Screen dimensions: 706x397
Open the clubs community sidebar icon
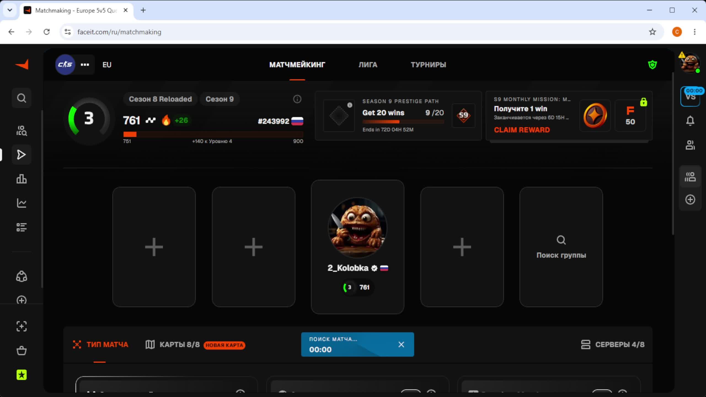tap(22, 276)
